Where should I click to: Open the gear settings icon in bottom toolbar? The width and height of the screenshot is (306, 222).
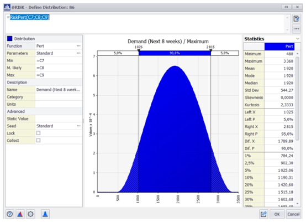pos(30,214)
